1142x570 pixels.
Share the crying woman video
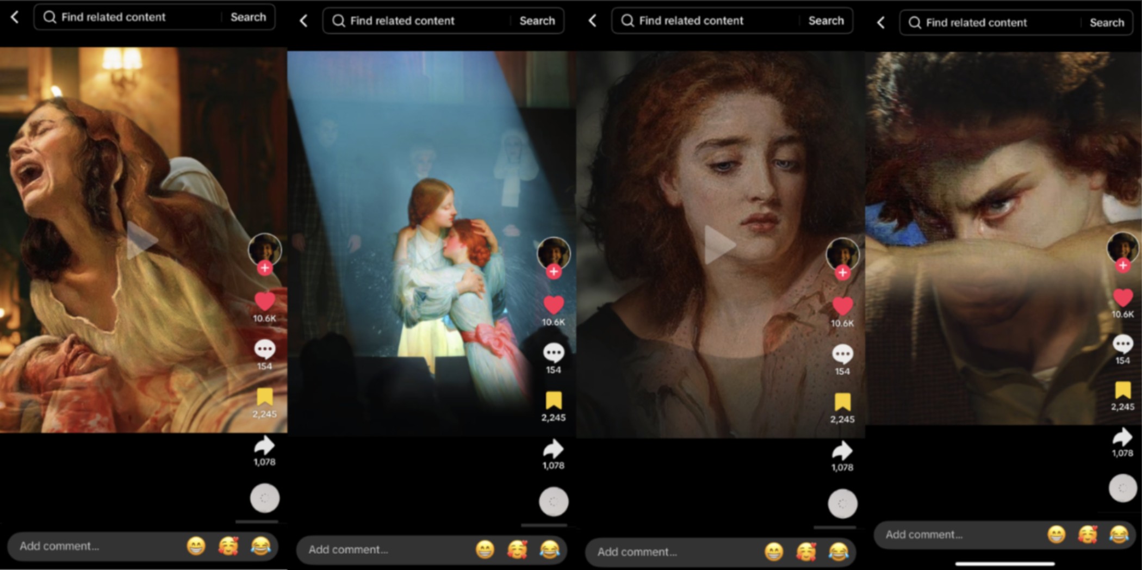[x=265, y=445]
